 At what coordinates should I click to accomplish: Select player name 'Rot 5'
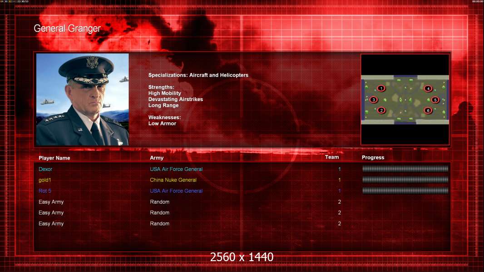click(45, 191)
